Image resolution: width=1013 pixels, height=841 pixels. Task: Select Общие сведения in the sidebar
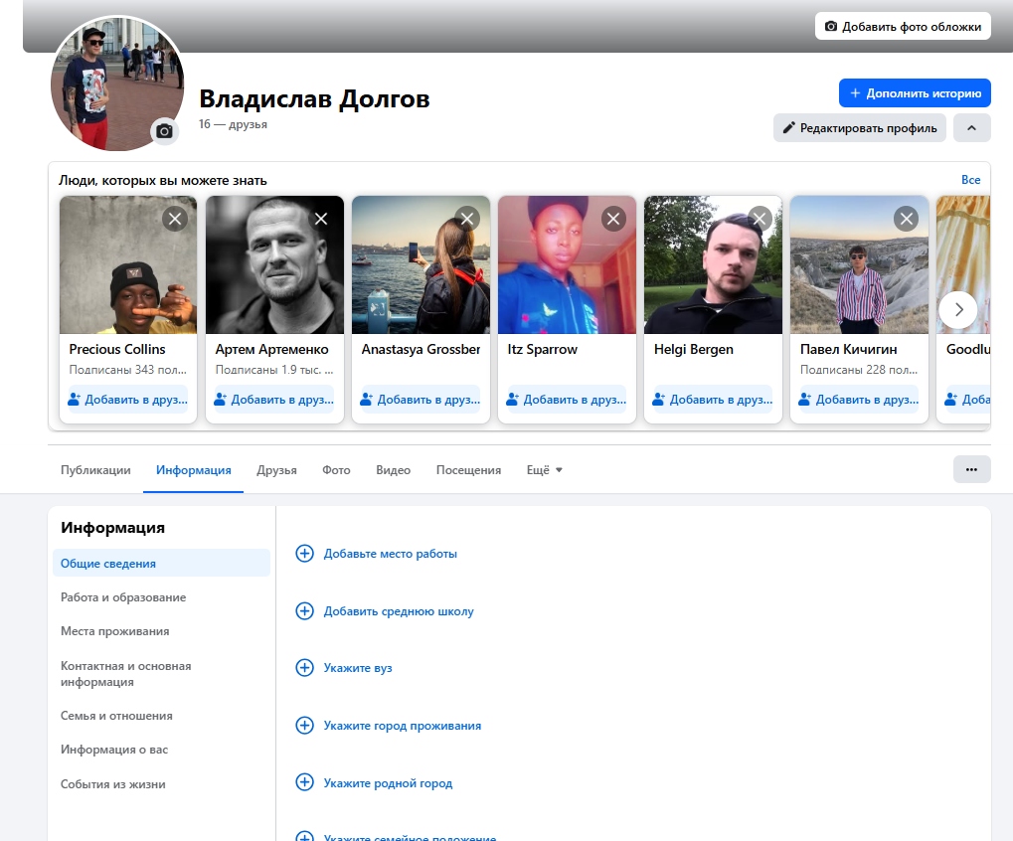point(161,564)
